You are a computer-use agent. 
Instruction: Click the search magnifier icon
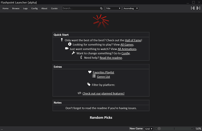click(x=101, y=8)
